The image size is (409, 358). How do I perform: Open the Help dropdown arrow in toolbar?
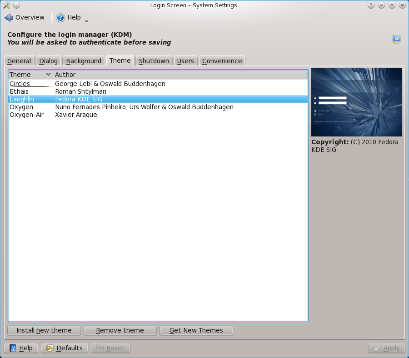click(x=87, y=21)
